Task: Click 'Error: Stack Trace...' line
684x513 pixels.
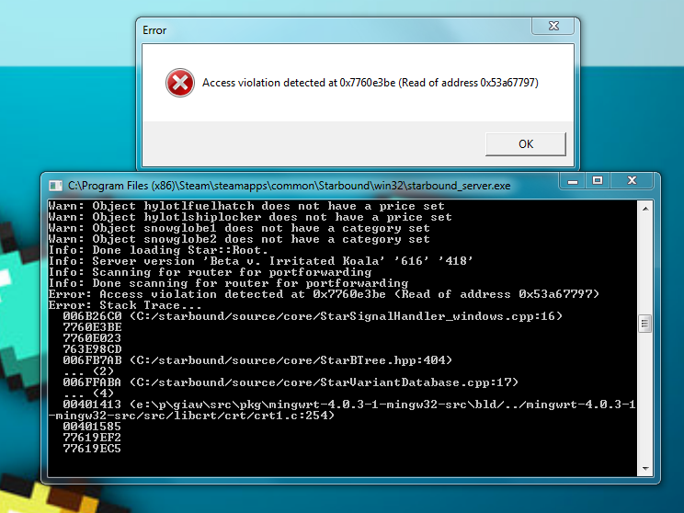Action: 125,305
